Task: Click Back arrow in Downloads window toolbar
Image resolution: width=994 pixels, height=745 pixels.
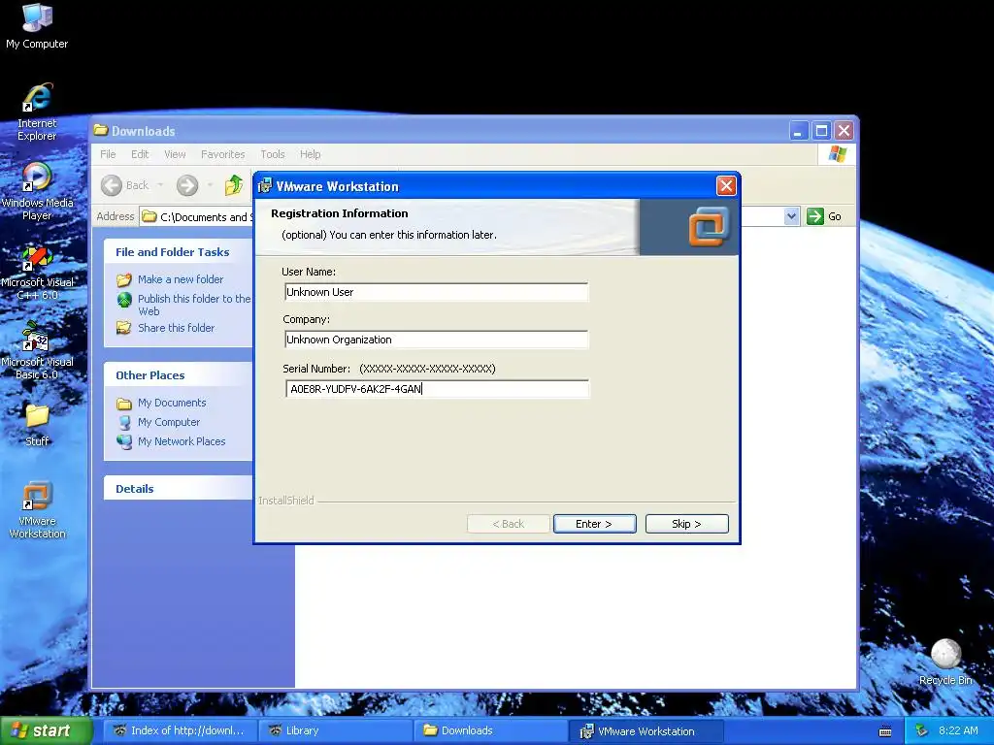Action: point(112,185)
